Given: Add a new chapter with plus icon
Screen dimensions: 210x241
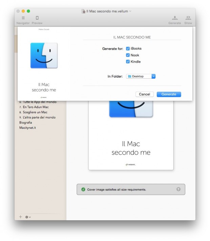Looking at the screenshot, I should [x=20, y=217].
